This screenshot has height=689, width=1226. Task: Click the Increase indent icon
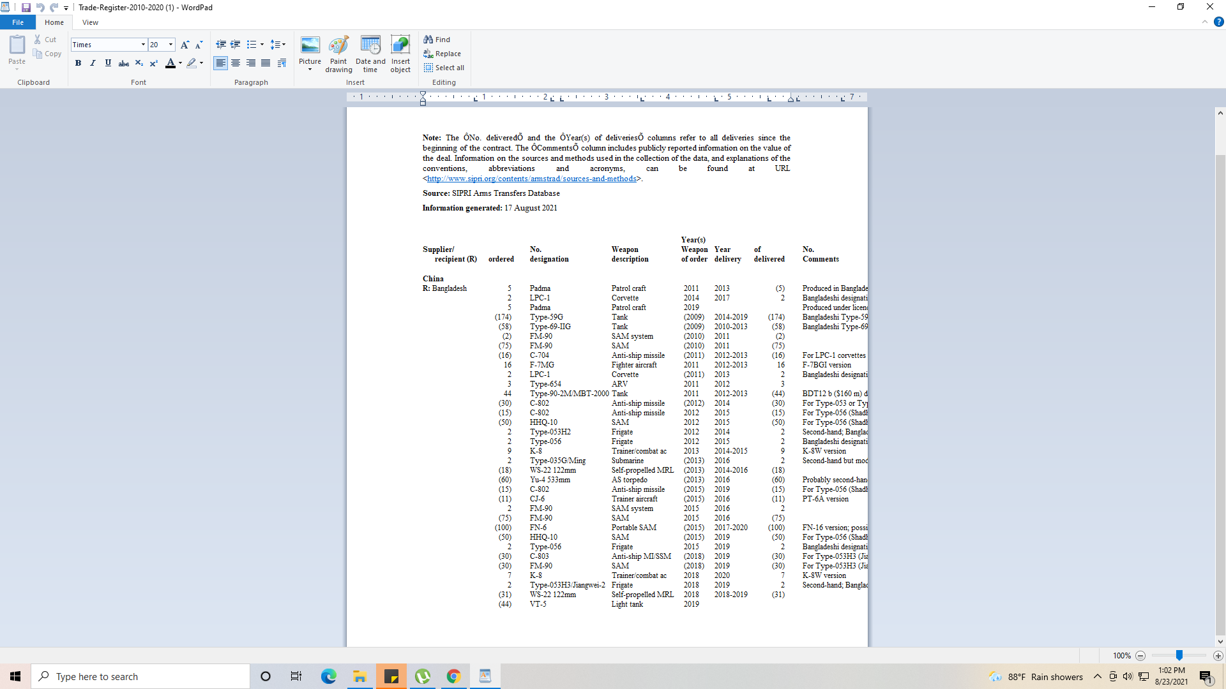click(236, 45)
